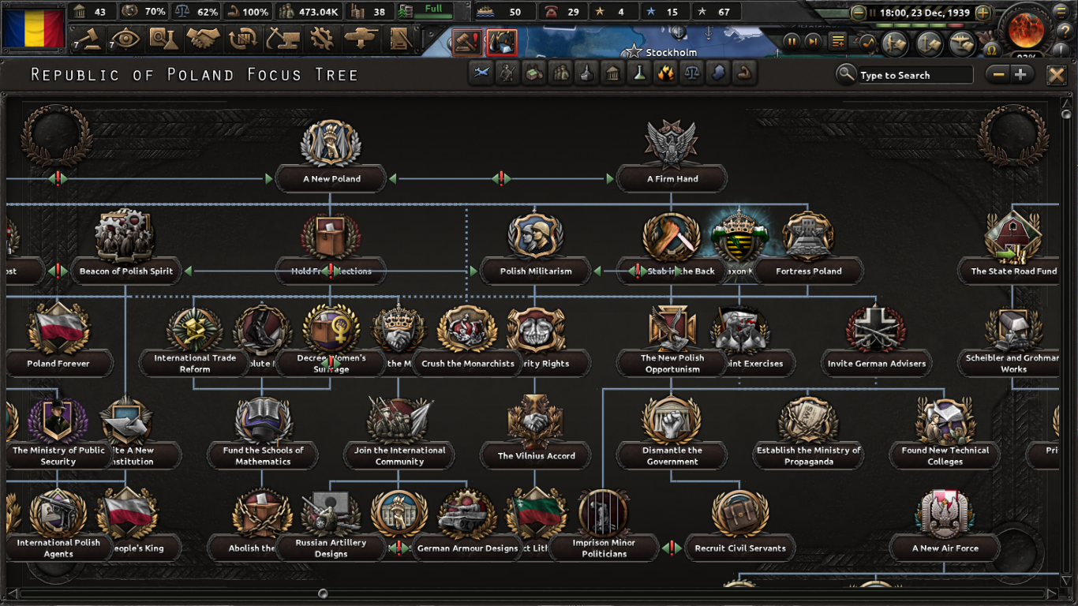Pause the game

[x=792, y=41]
